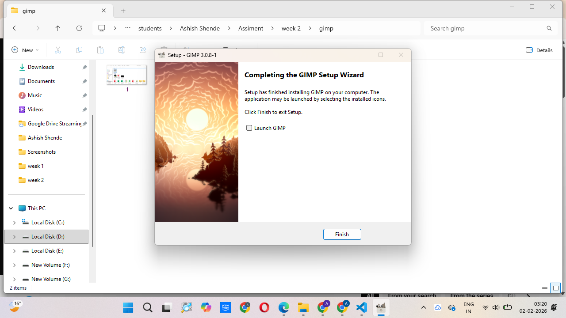Click the GIMP icon in Setup title bar

click(x=161, y=55)
